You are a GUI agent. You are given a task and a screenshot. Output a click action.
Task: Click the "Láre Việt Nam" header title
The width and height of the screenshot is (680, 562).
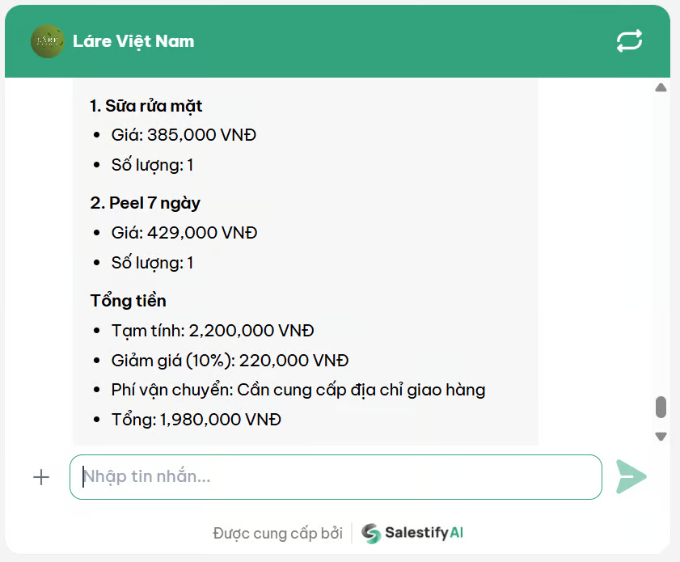coord(133,41)
